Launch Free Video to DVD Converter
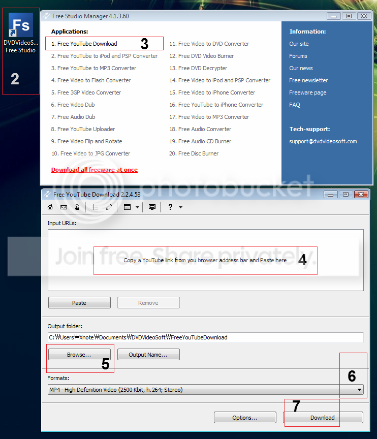The width and height of the screenshot is (377, 439). [209, 44]
